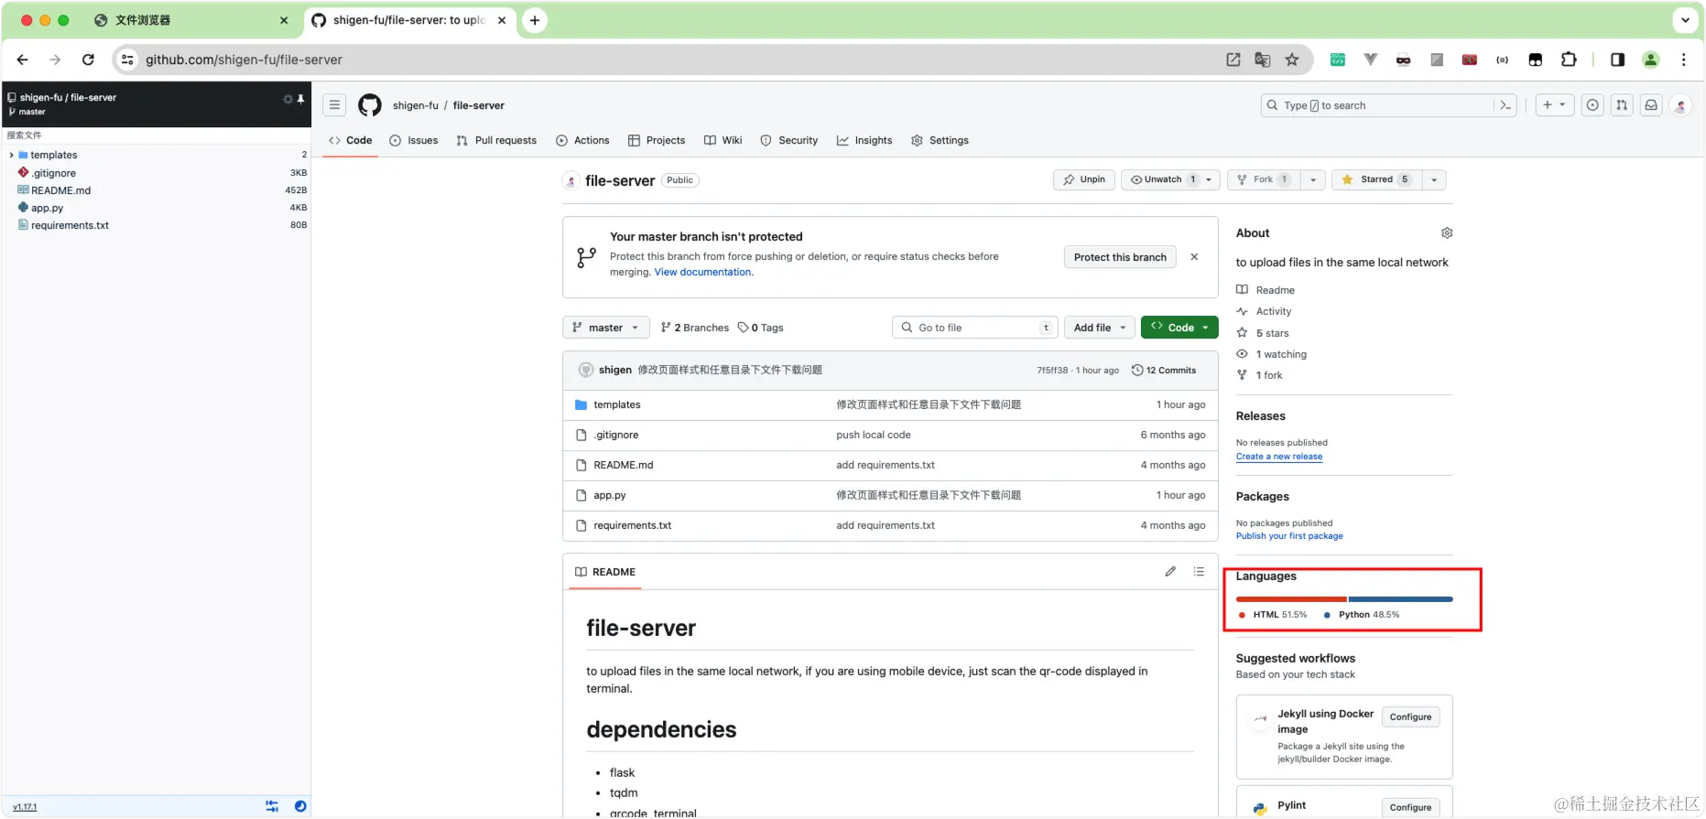Open Publish your first package link
Viewport: 1706px width, 819px height.
click(1289, 536)
